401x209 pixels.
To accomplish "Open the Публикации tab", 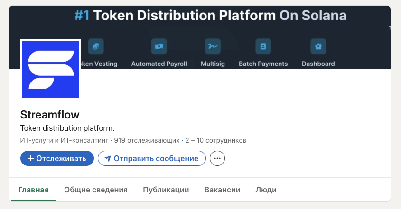I will click(166, 190).
